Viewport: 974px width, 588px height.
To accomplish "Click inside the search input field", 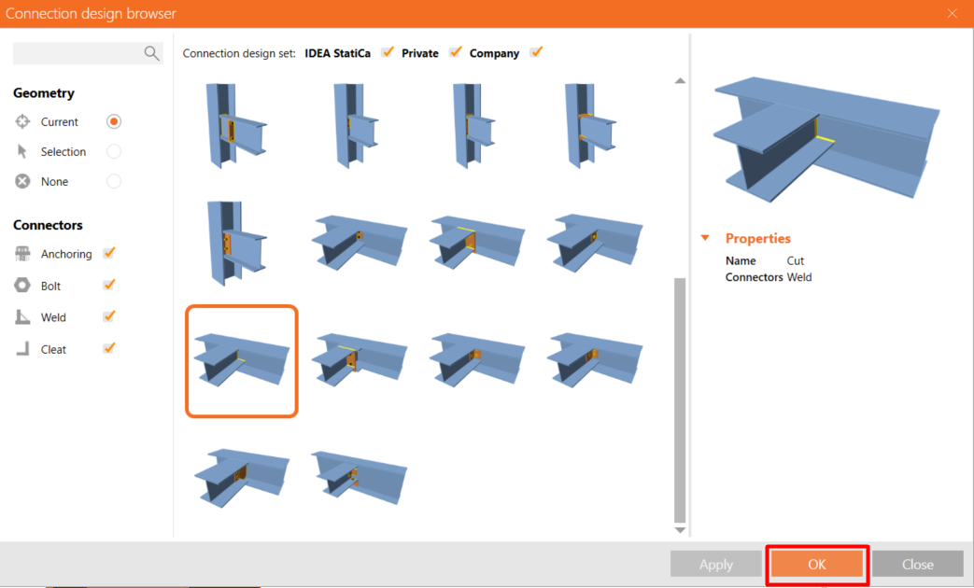I will tap(78, 53).
